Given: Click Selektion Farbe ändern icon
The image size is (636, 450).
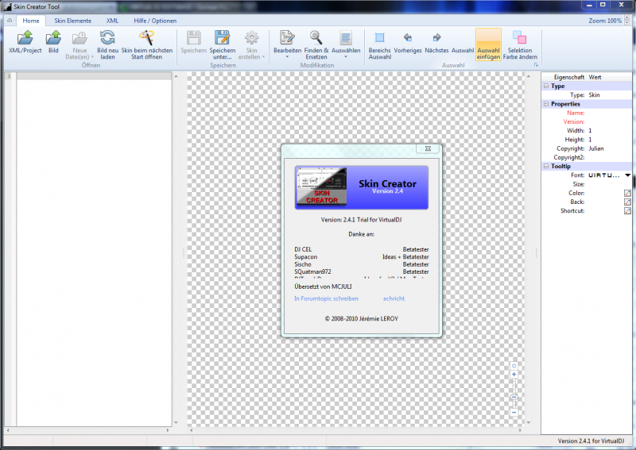Looking at the screenshot, I should click(520, 38).
